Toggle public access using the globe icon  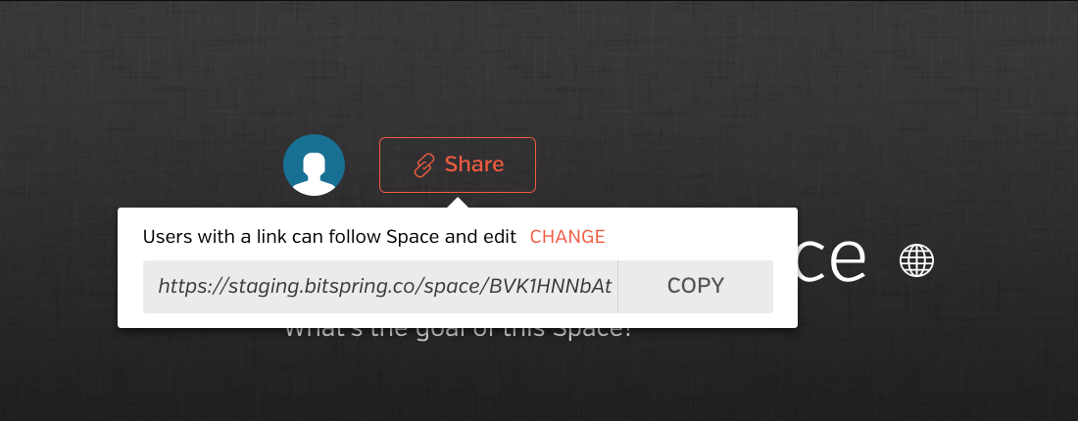coord(917,261)
